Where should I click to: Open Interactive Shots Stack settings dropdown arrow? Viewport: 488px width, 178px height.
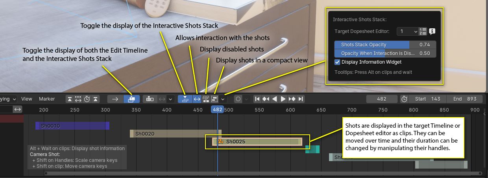coord(223,99)
